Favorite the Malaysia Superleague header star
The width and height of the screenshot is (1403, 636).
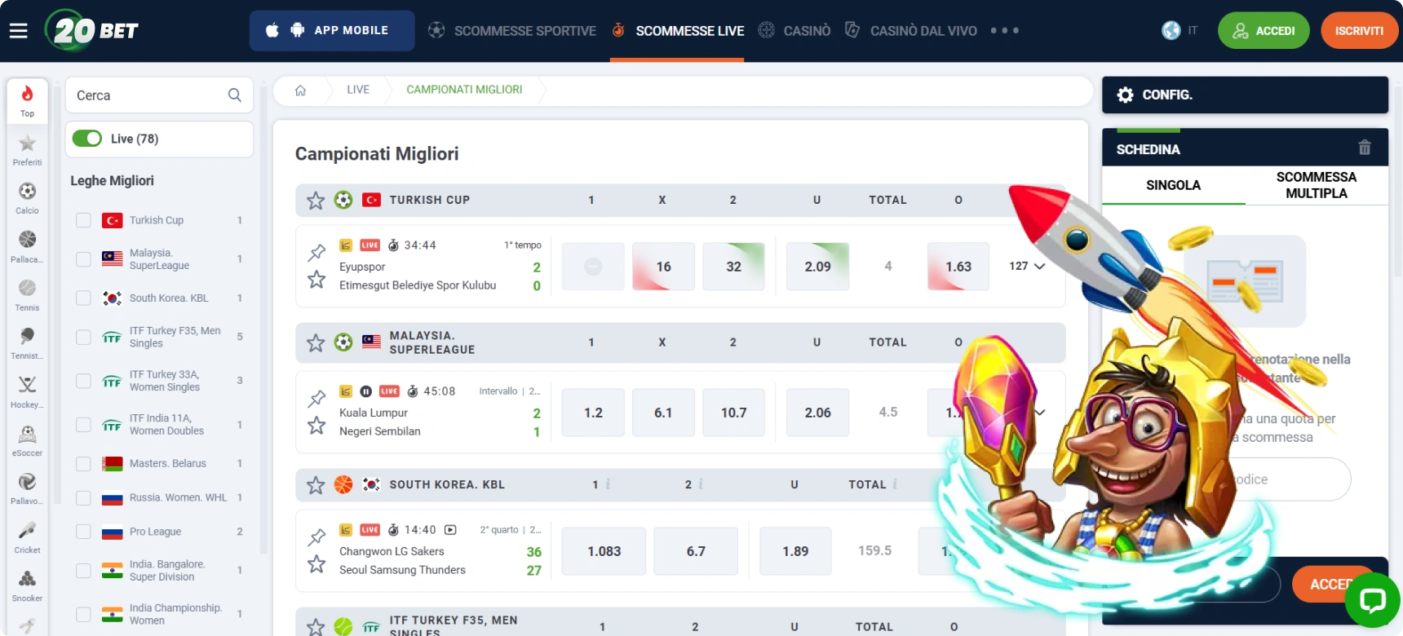(x=316, y=342)
